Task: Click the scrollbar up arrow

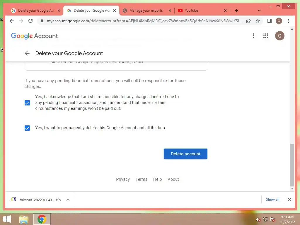Action: tap(292, 29)
